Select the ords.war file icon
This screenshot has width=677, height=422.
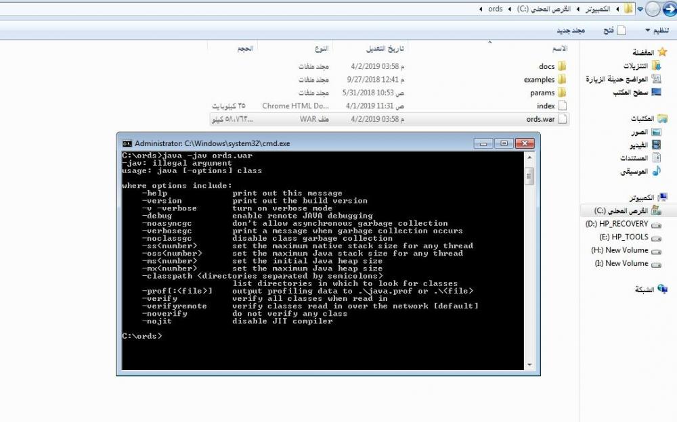click(x=562, y=119)
